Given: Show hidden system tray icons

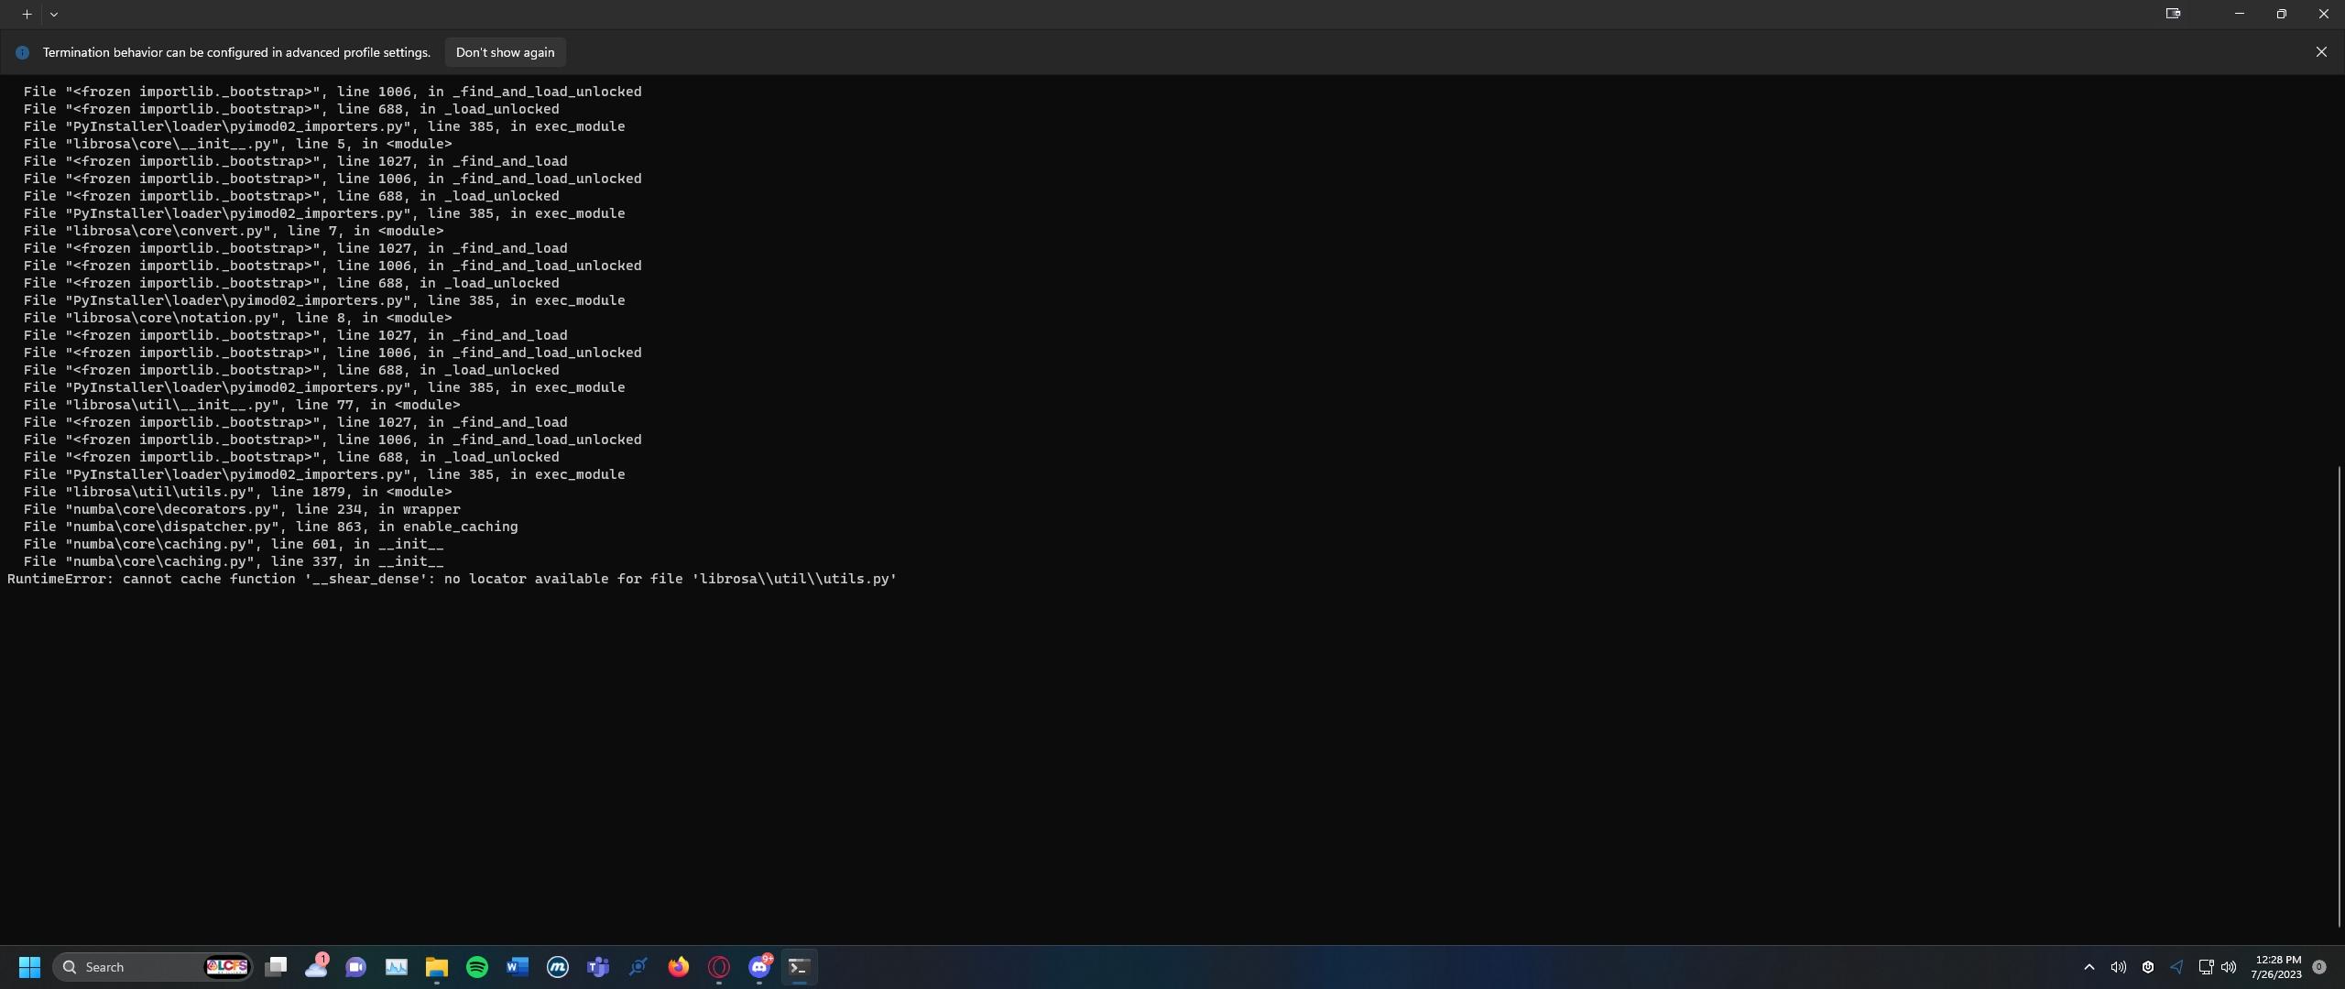Looking at the screenshot, I should tap(2089, 967).
